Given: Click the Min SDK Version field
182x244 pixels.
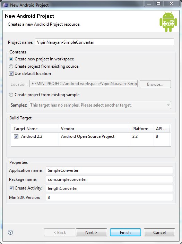Looking at the screenshot, I should pyautogui.click(x=109, y=197).
